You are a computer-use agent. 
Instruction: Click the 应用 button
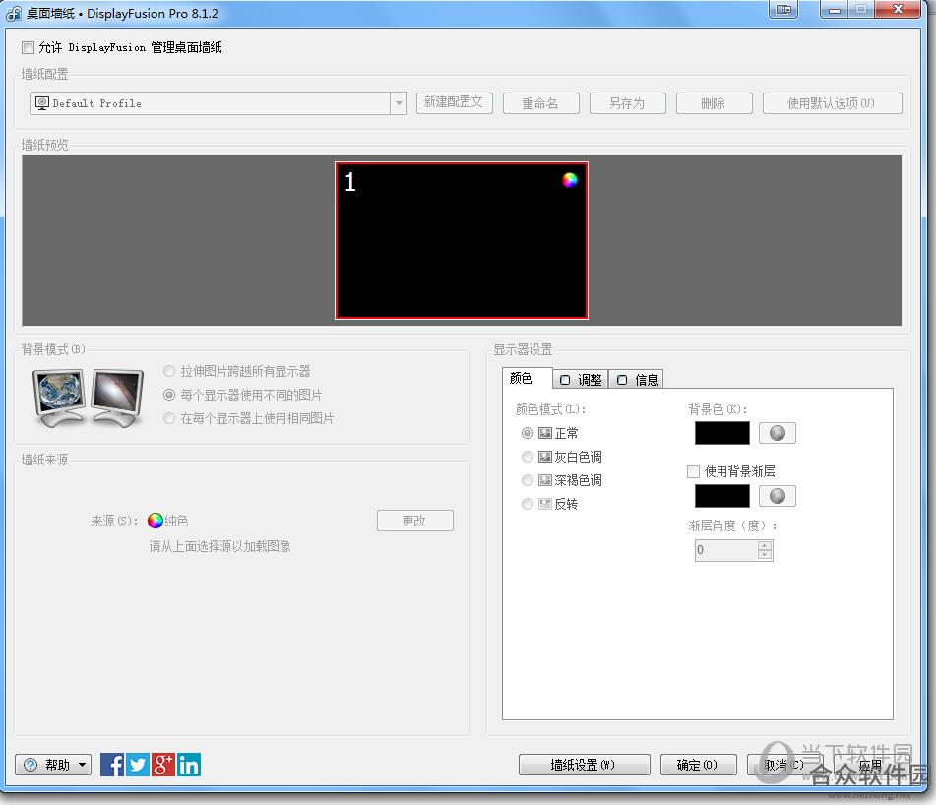[x=870, y=765]
